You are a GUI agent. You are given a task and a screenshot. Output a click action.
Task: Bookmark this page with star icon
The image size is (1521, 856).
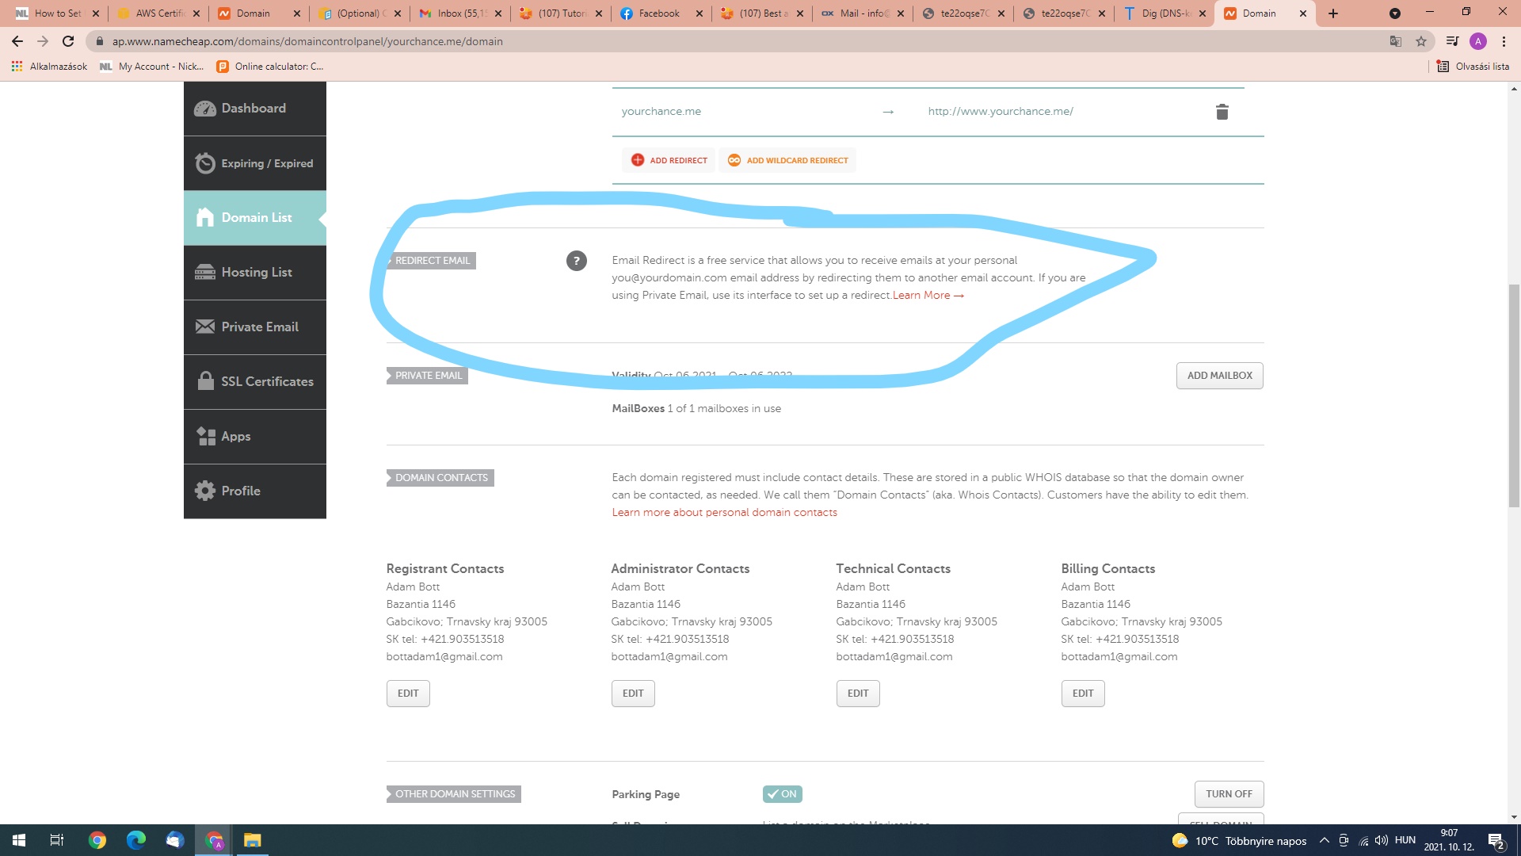(x=1421, y=41)
